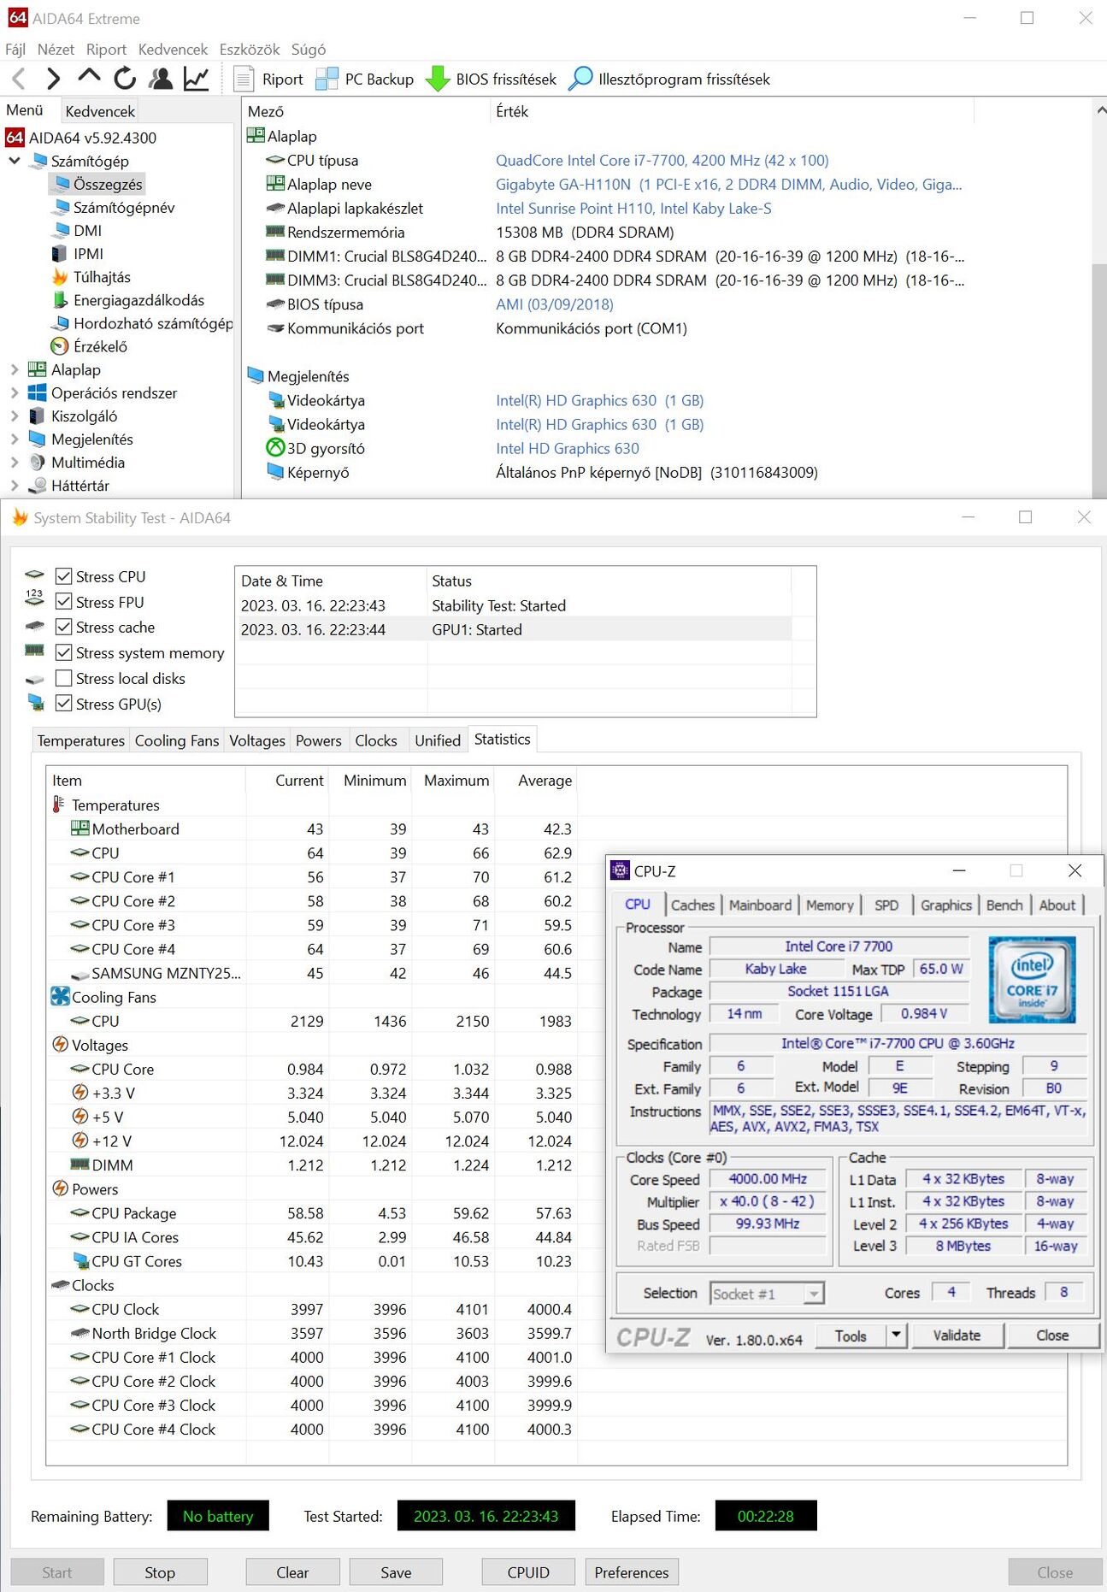The height and width of the screenshot is (1592, 1107).
Task: Click the Intel Core i7 logo in CPU-Z
Action: [x=1032, y=979]
